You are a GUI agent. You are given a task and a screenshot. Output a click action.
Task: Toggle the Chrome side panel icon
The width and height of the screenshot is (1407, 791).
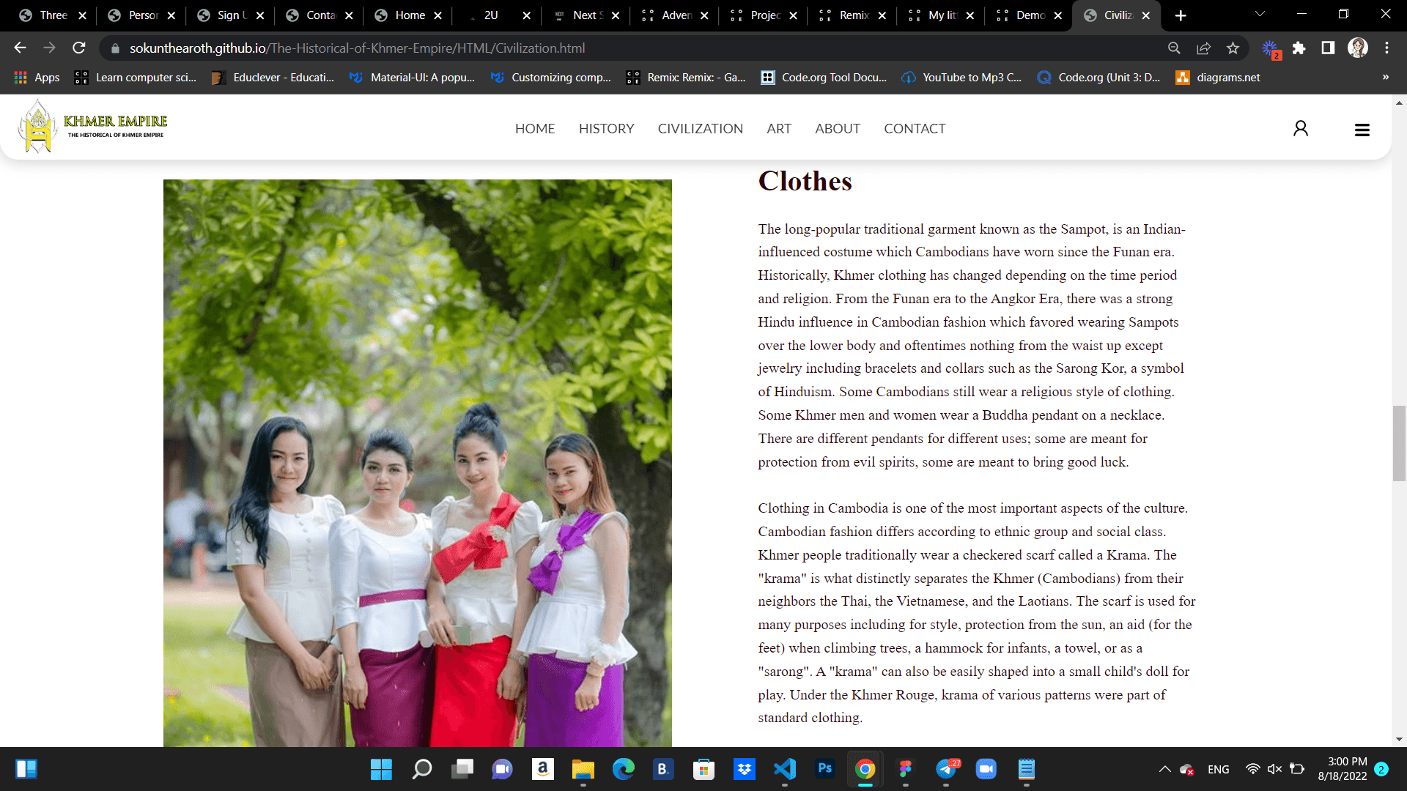(1328, 48)
